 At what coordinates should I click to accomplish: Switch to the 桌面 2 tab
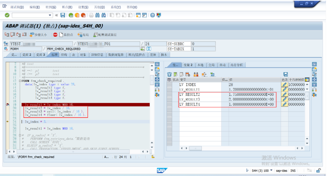coord(27,55)
